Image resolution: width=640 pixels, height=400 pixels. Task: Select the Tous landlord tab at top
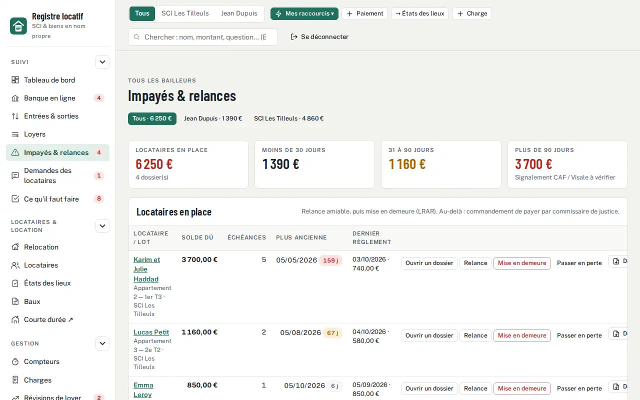(x=142, y=13)
